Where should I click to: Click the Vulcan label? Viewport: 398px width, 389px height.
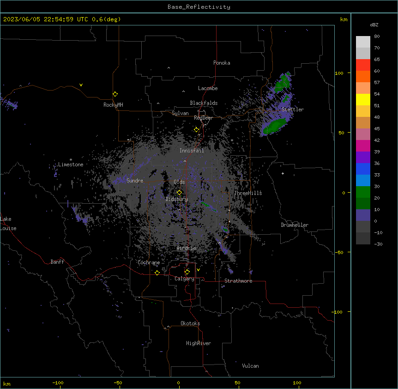point(251,366)
